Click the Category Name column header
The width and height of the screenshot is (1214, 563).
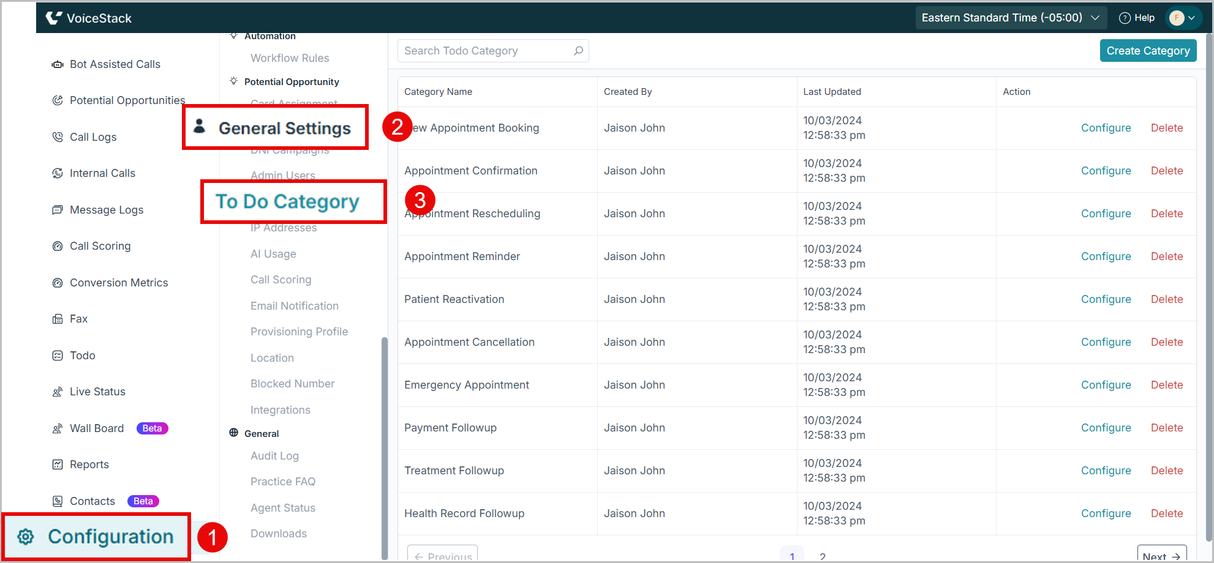[438, 92]
